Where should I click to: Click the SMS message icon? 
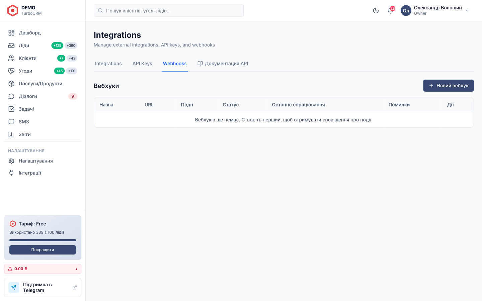pyautogui.click(x=11, y=122)
